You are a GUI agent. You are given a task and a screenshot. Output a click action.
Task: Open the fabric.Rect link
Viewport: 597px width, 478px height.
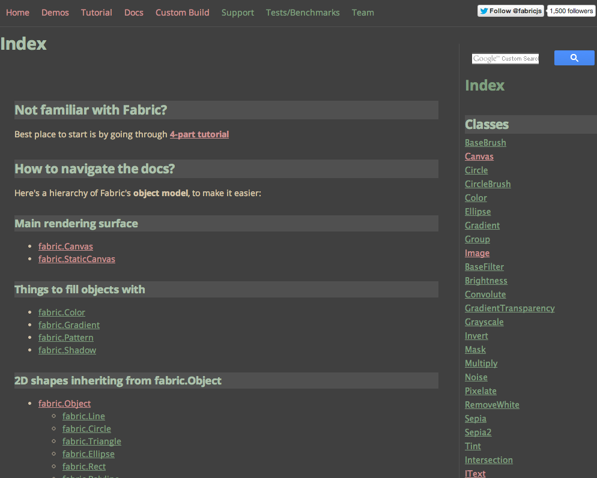(83, 466)
